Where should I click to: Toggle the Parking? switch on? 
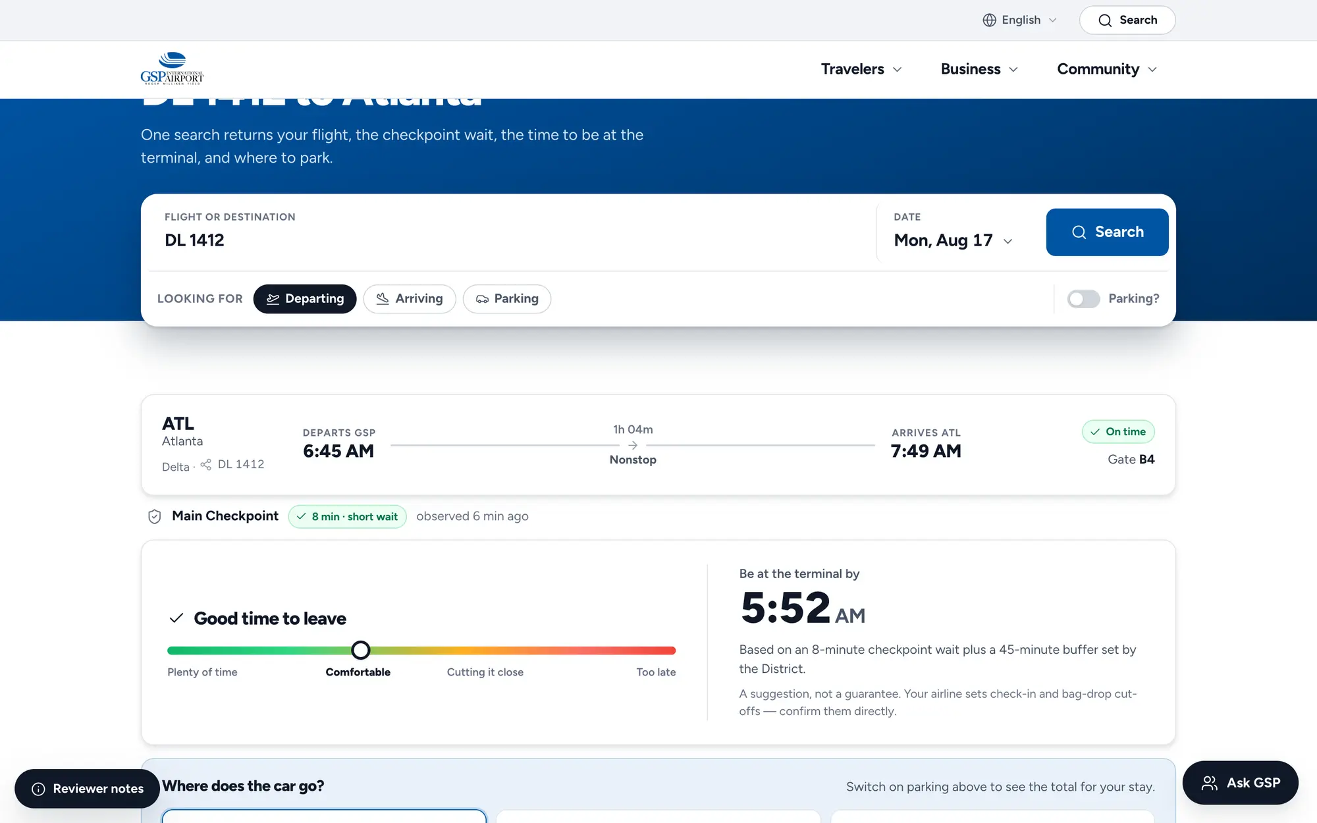(x=1083, y=299)
